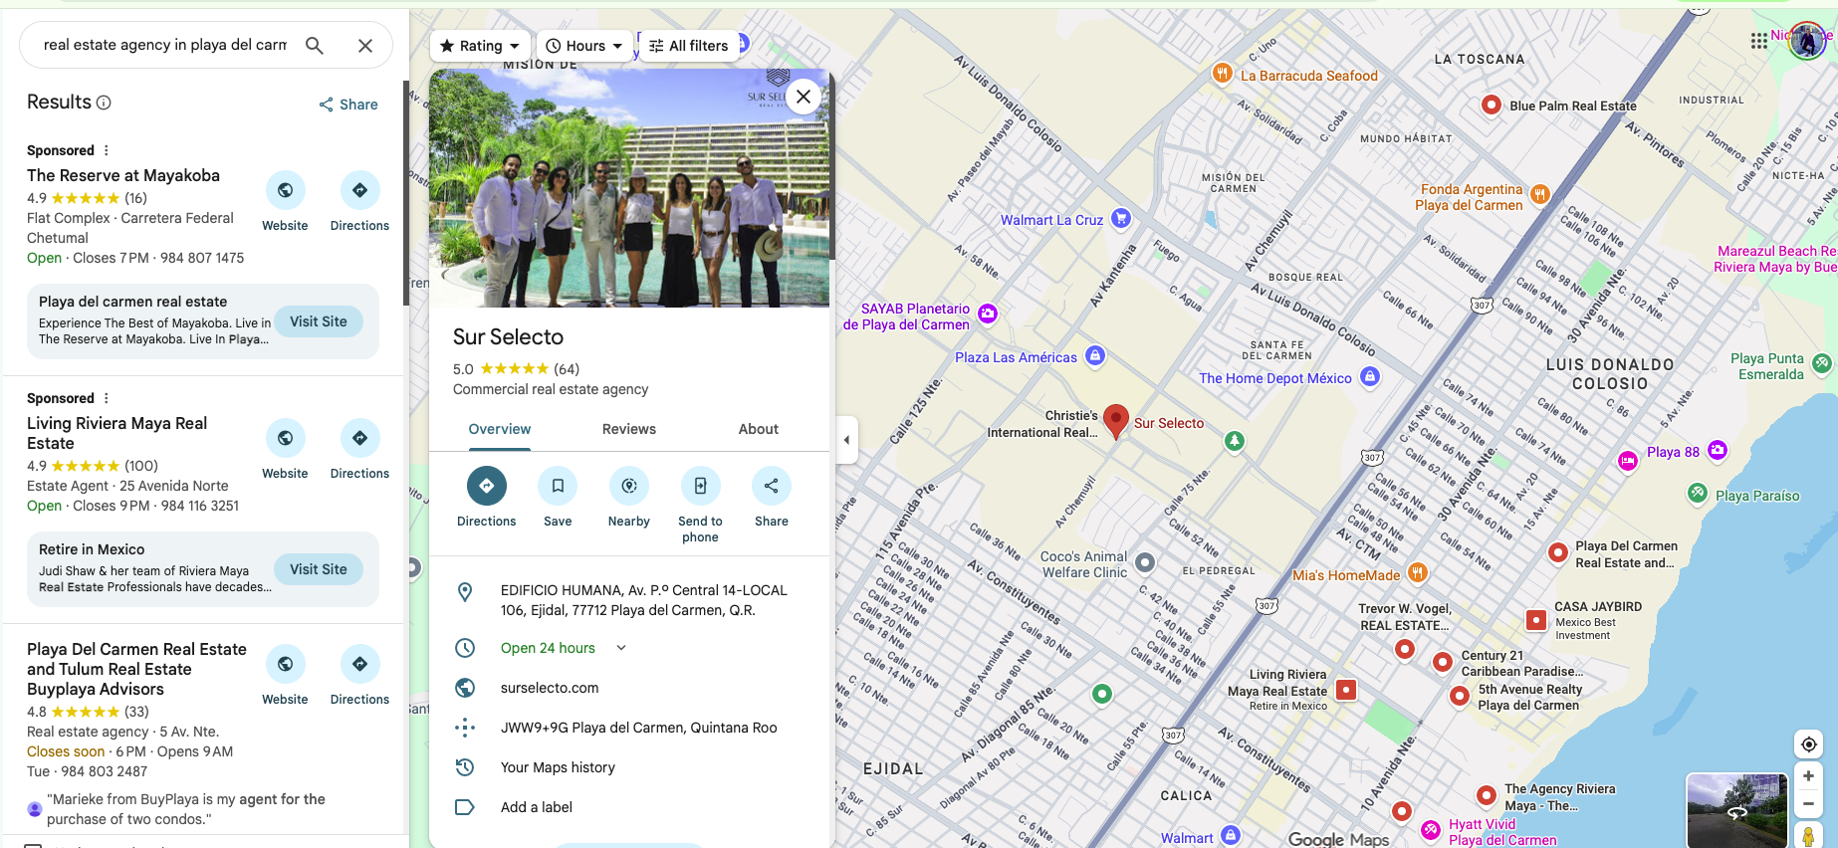Activate the Street View pegman
This screenshot has height=848, width=1838.
1809,836
